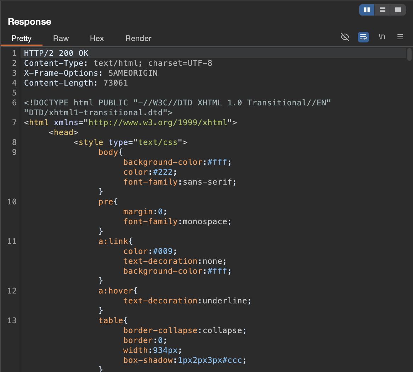Open the Hex tab
The image size is (413, 372).
[97, 38]
